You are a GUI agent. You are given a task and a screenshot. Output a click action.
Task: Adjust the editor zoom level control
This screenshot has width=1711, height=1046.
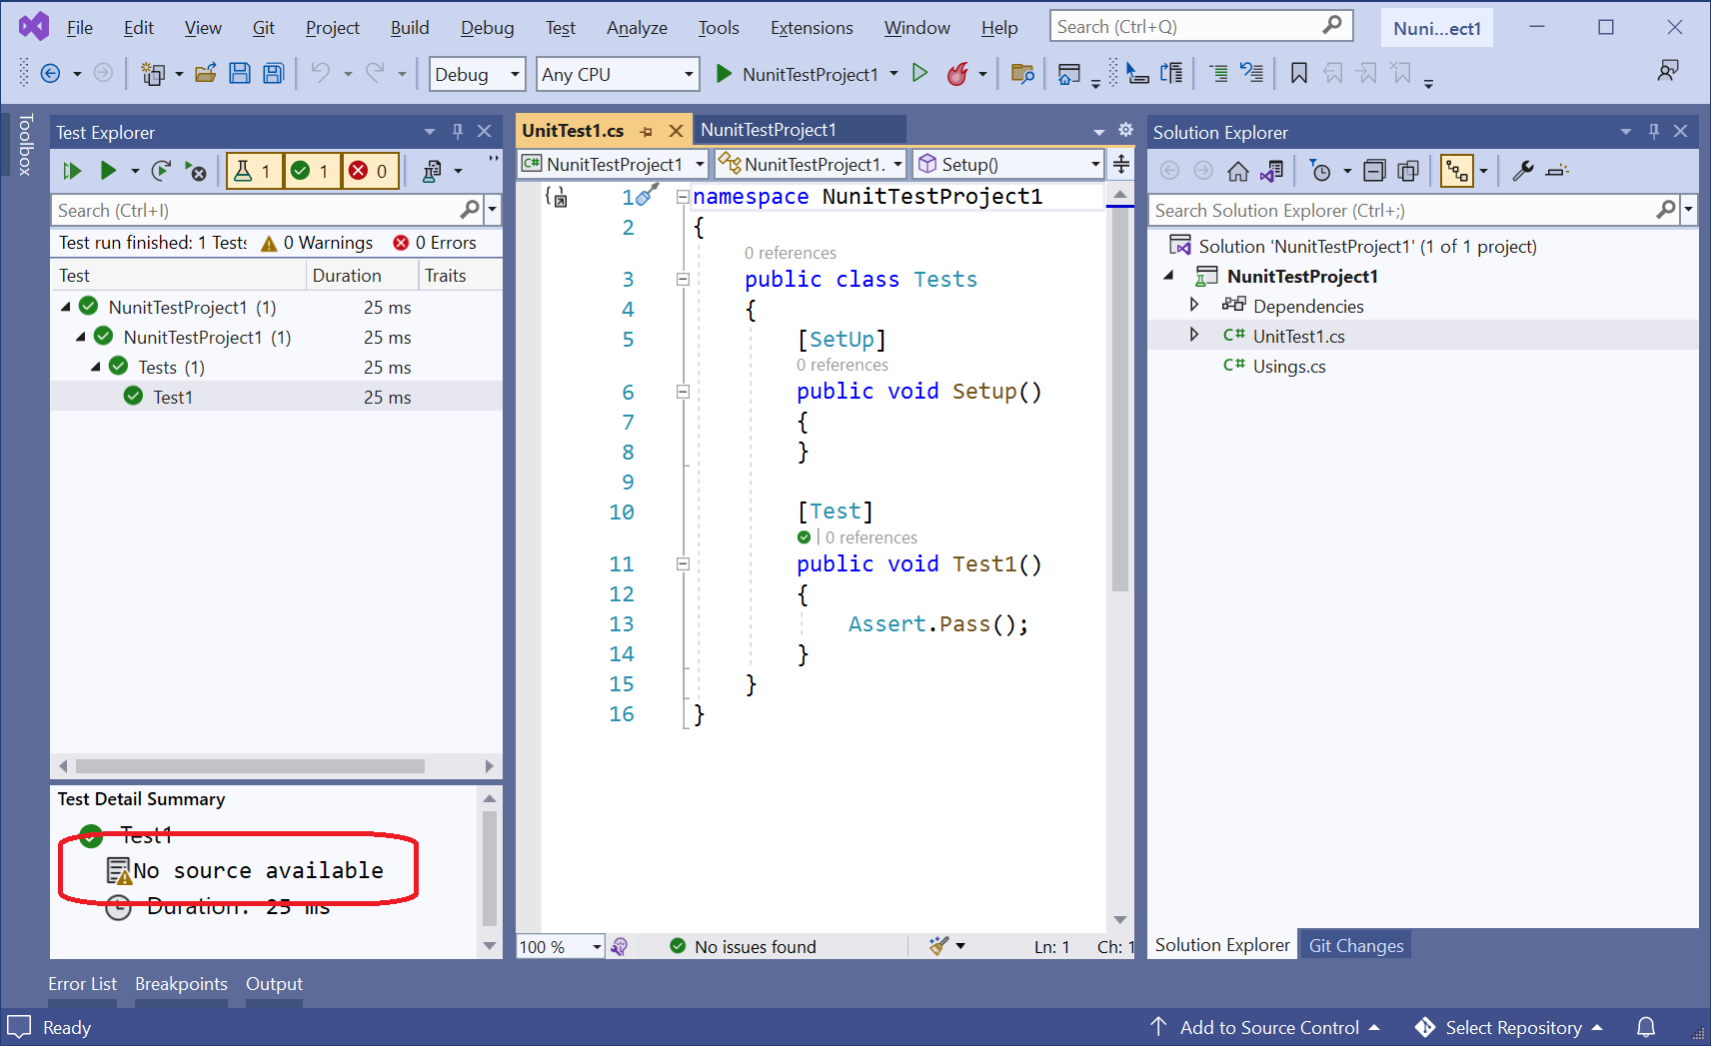pos(558,945)
